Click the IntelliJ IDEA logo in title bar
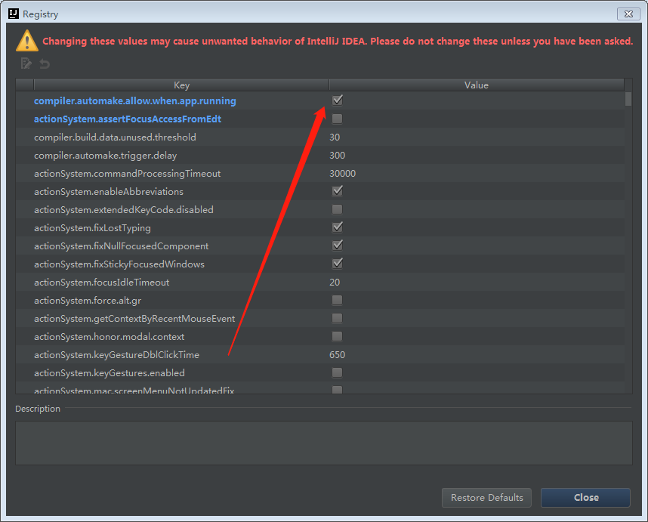 [14, 14]
